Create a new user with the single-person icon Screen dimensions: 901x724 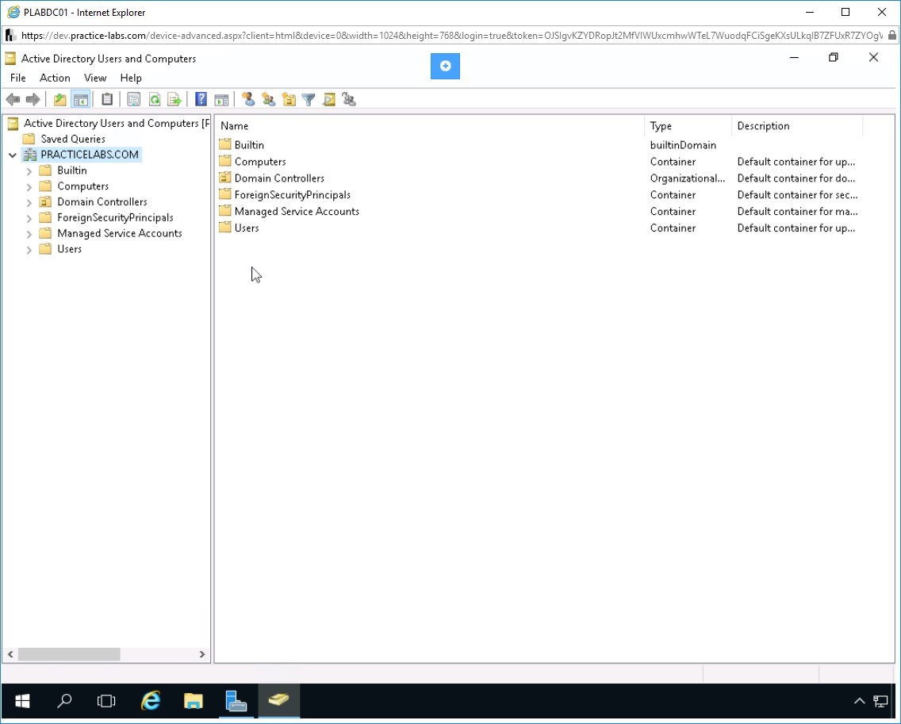pos(248,99)
